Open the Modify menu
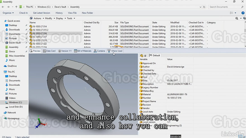The image size is (246, 138). (x=50, y=18)
